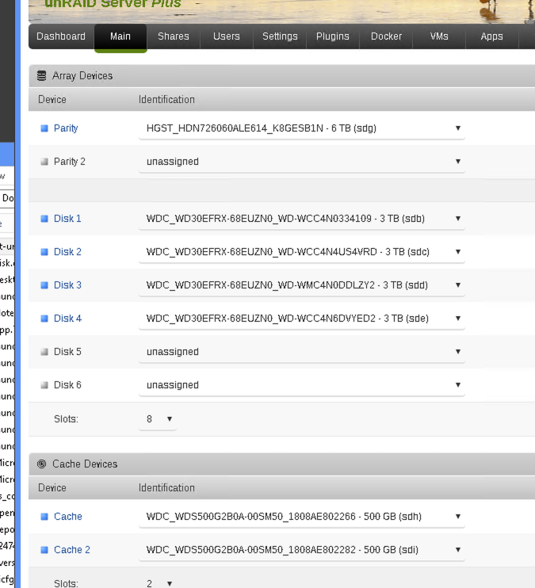Open the Disk 4 link
This screenshot has width=535, height=588.
point(67,319)
